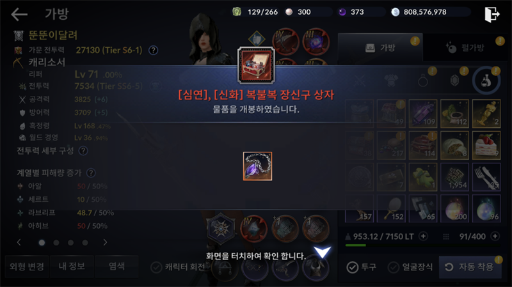This screenshot has width=512, height=287.
Task: Open the question mark help beside 가문 전투력
Action: pyautogui.click(x=153, y=50)
